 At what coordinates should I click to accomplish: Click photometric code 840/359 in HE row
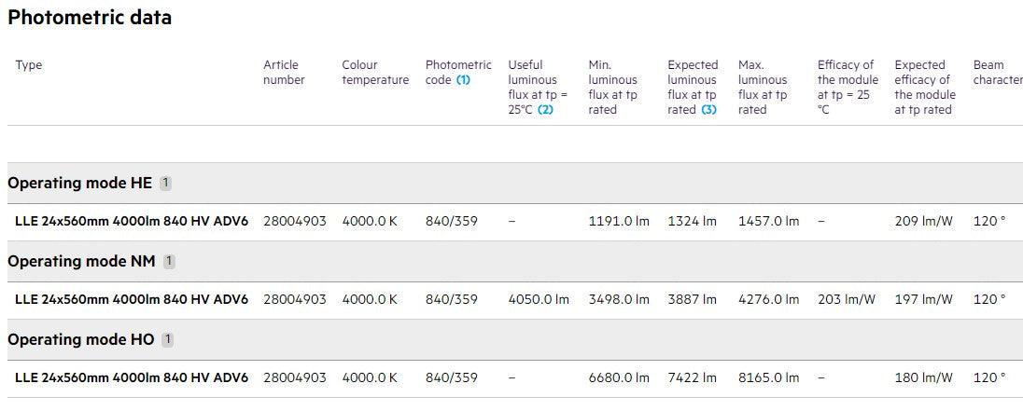[x=452, y=222]
